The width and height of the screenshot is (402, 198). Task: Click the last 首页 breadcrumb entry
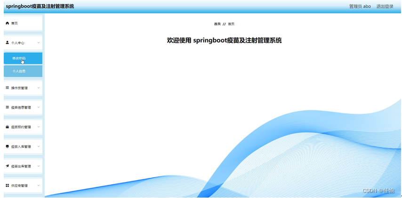pyautogui.click(x=231, y=24)
